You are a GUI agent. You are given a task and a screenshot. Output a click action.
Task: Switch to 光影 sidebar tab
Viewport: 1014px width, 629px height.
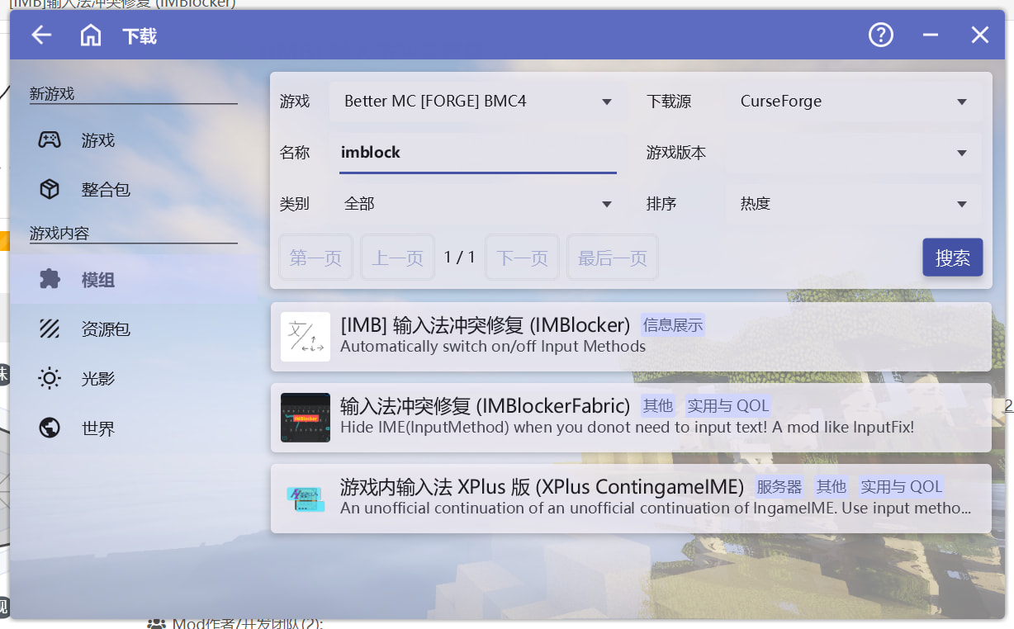[x=134, y=379]
